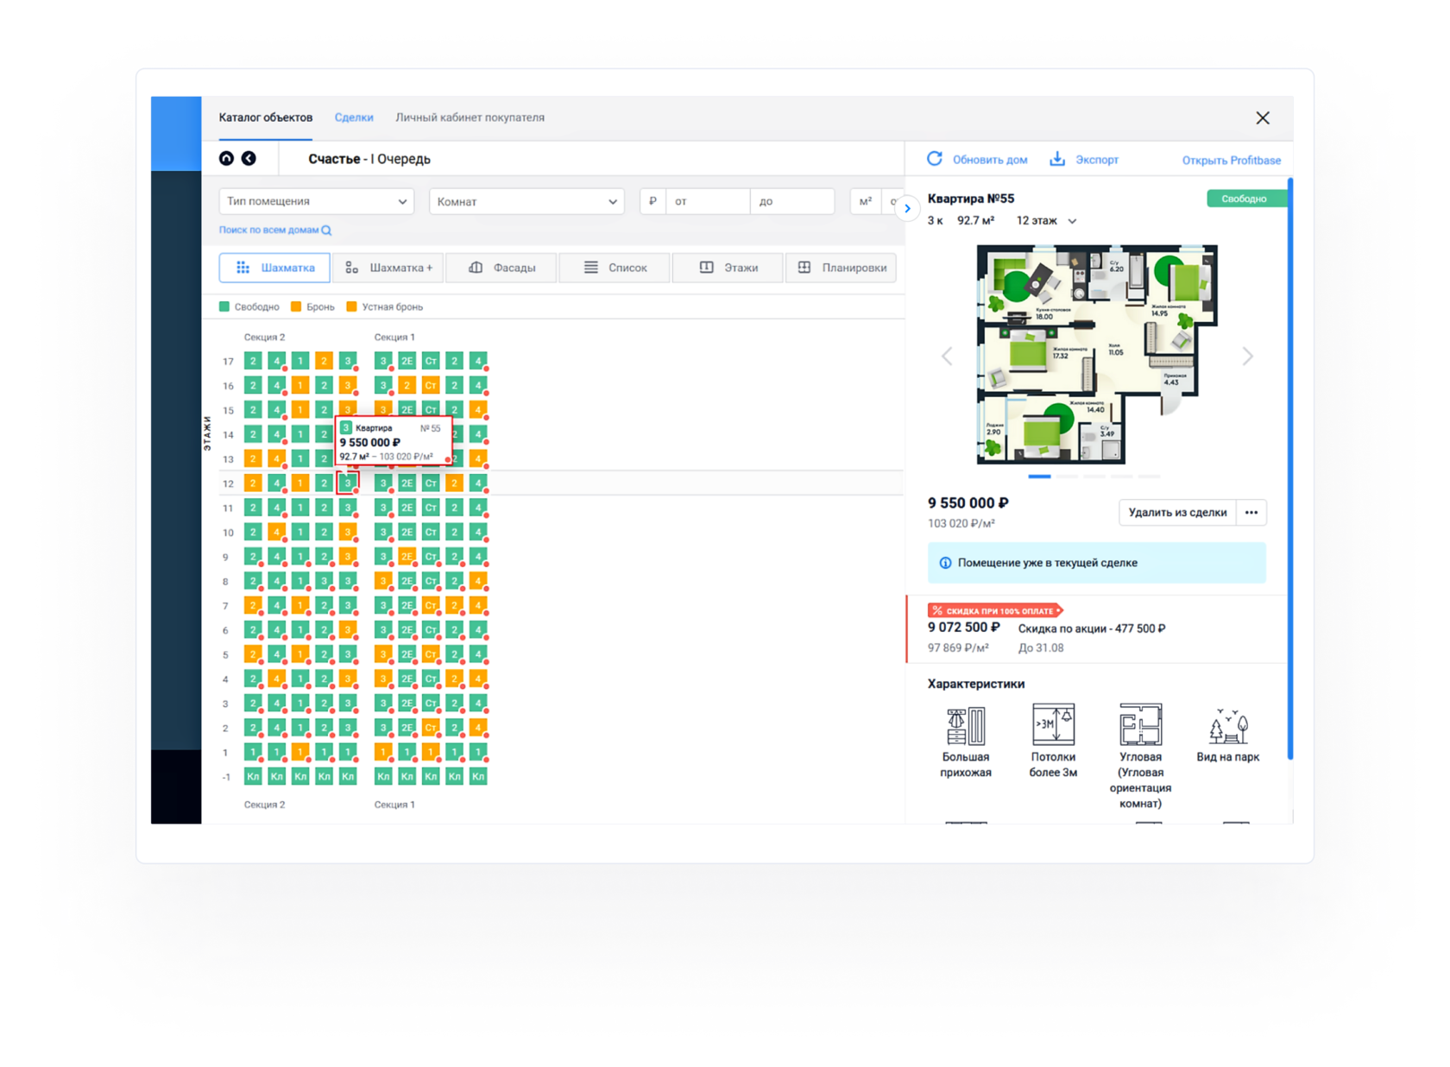Show next floor plan image arrow
Image resolution: width=1450 pixels, height=1067 pixels.
[1247, 356]
